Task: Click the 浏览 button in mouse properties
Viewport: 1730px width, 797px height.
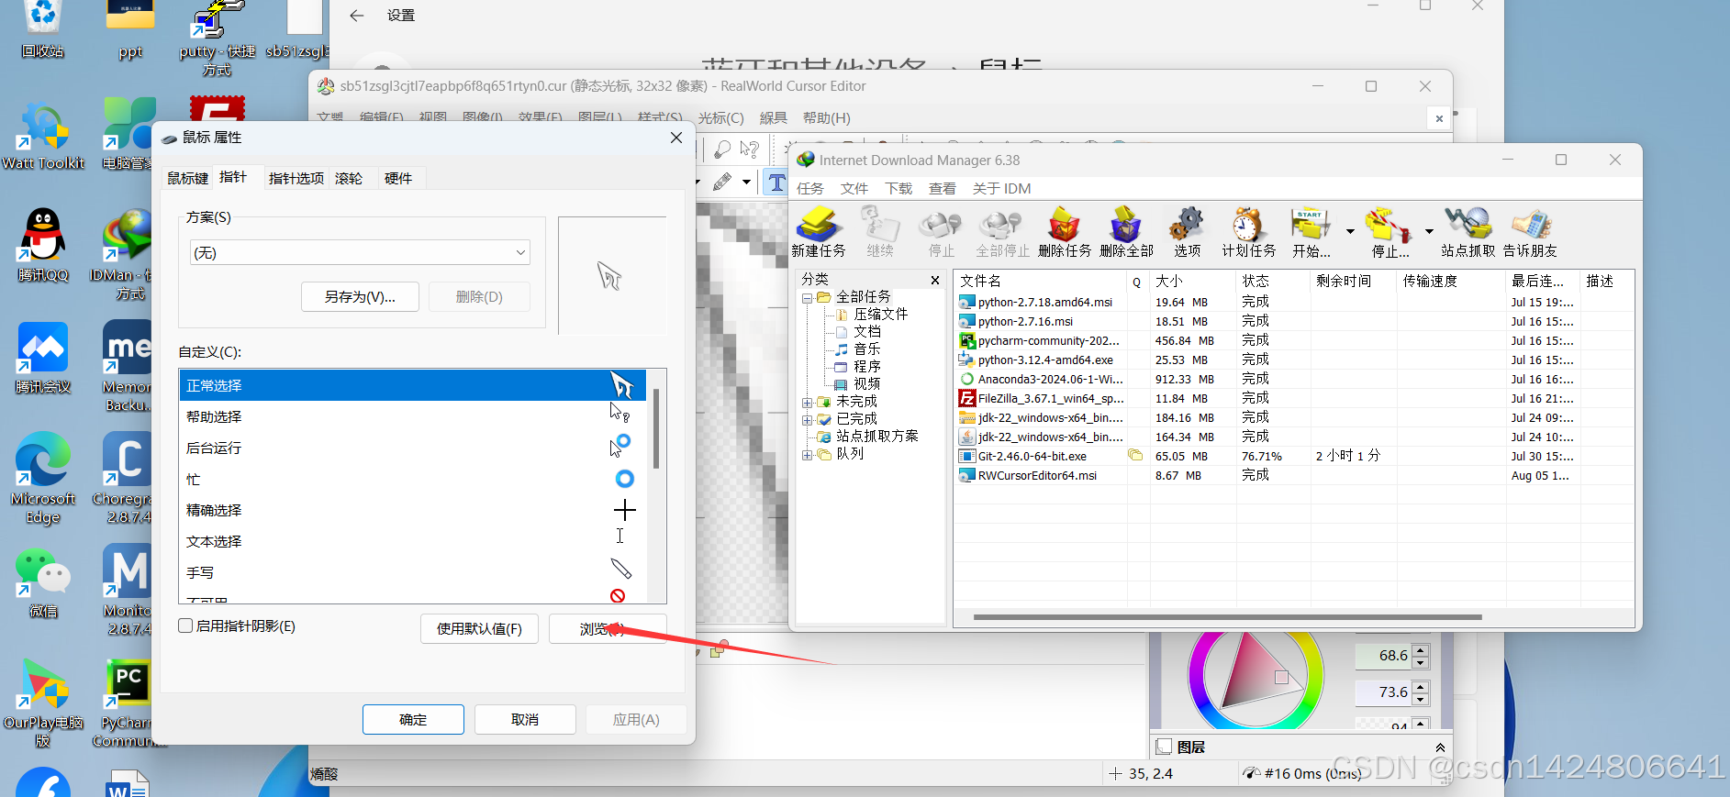Action: click(x=608, y=628)
